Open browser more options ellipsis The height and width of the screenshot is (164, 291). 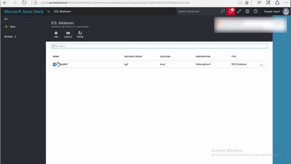pos(286,3)
